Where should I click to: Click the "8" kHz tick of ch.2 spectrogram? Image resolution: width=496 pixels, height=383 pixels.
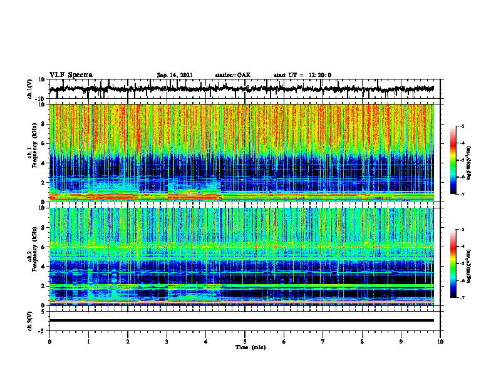coord(44,228)
